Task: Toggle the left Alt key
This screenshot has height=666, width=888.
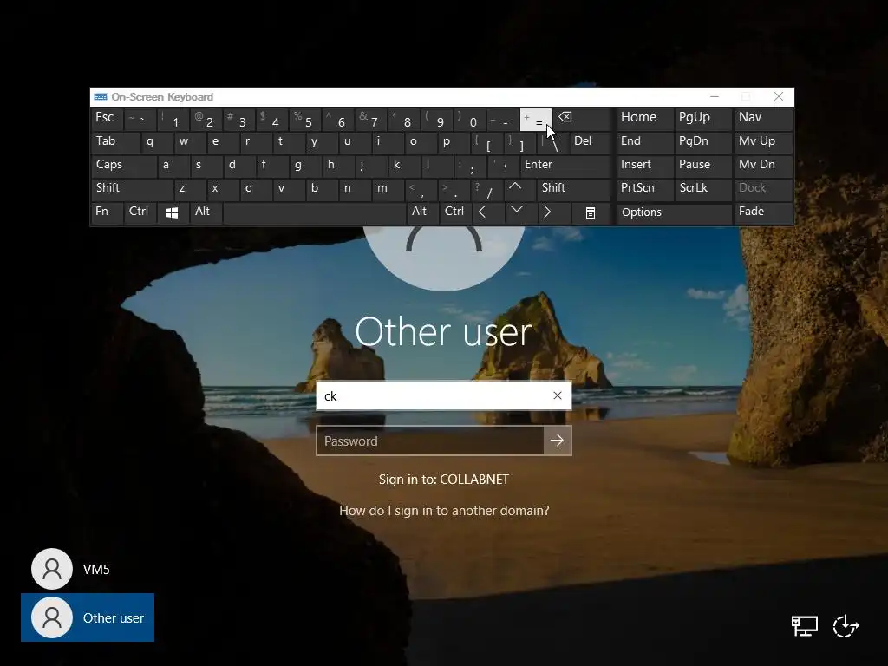Action: coord(206,212)
